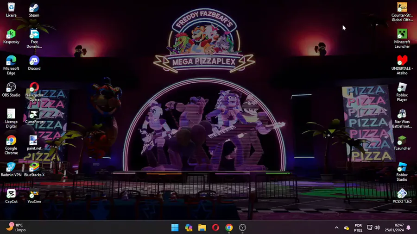Image resolution: width=417 pixels, height=234 pixels.
Task: Select Google Chrome desktop shortcut
Action: 11,145
